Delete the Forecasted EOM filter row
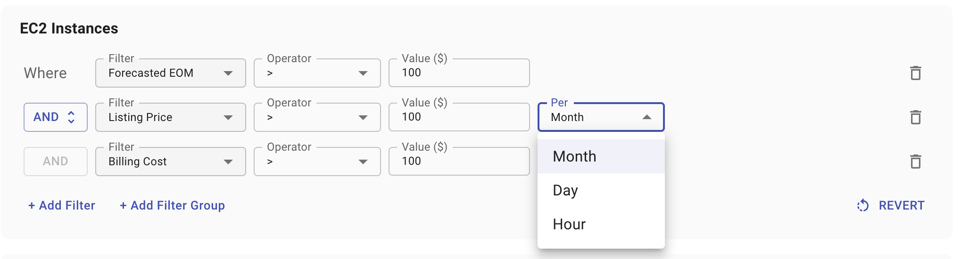Viewport: 961px width, 259px height. [x=915, y=73]
